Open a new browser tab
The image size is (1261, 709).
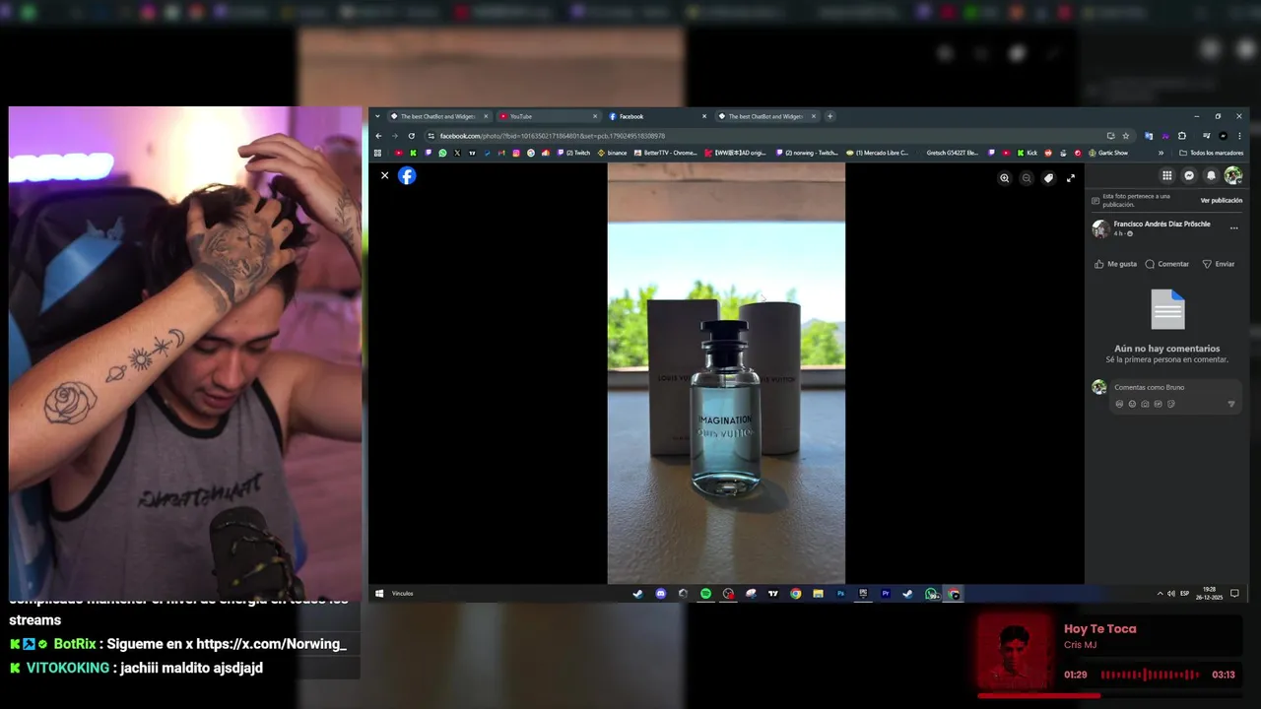pos(830,116)
